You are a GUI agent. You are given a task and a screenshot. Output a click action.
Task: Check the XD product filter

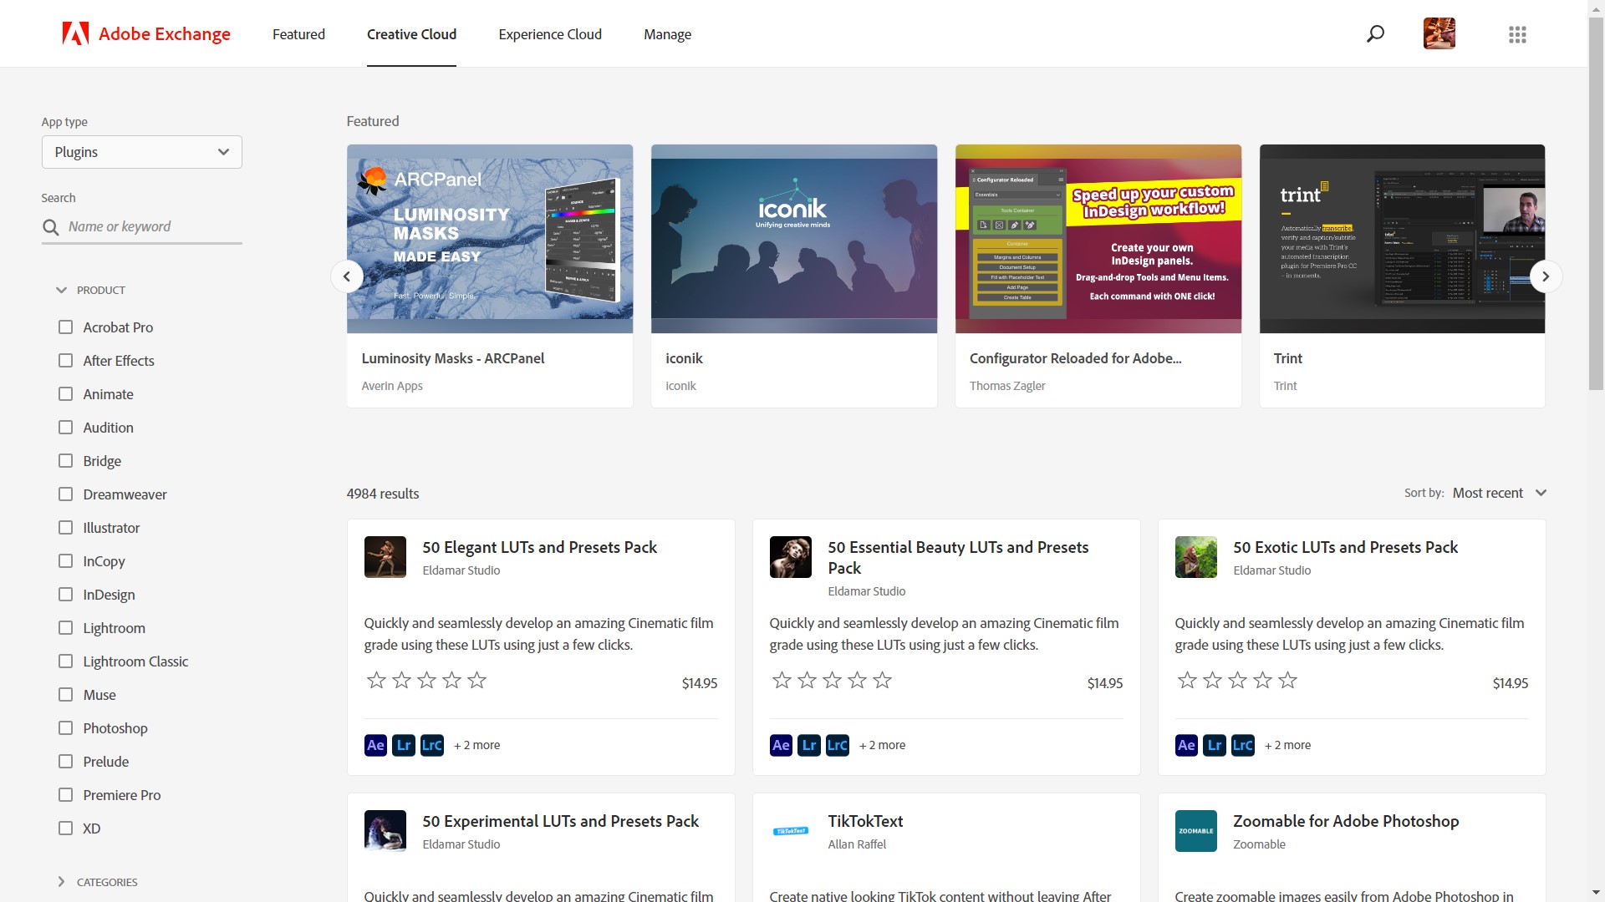(x=65, y=829)
